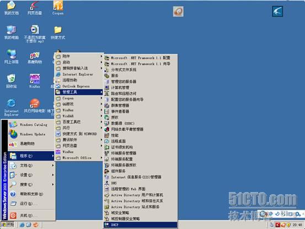The height and width of the screenshot is (229, 305).
Task: Open 服务 services tool
Action: (x=141, y=76)
